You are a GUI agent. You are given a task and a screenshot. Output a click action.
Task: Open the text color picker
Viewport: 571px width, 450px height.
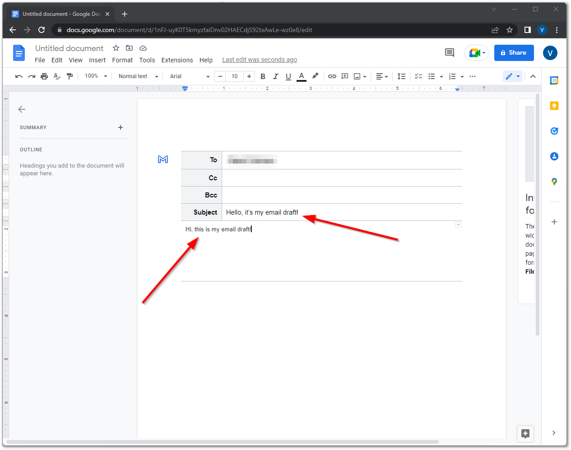(x=302, y=76)
